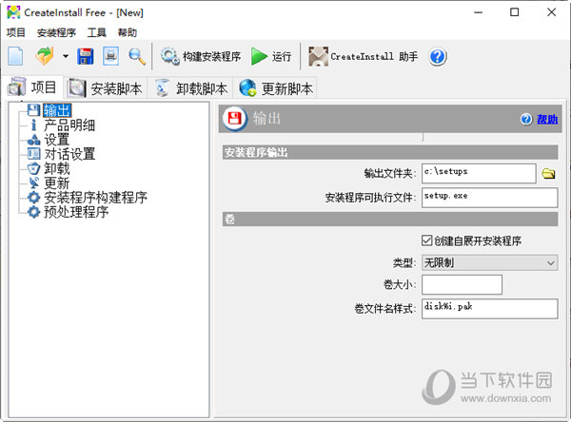Switch to the 项目 tab

coord(32,87)
